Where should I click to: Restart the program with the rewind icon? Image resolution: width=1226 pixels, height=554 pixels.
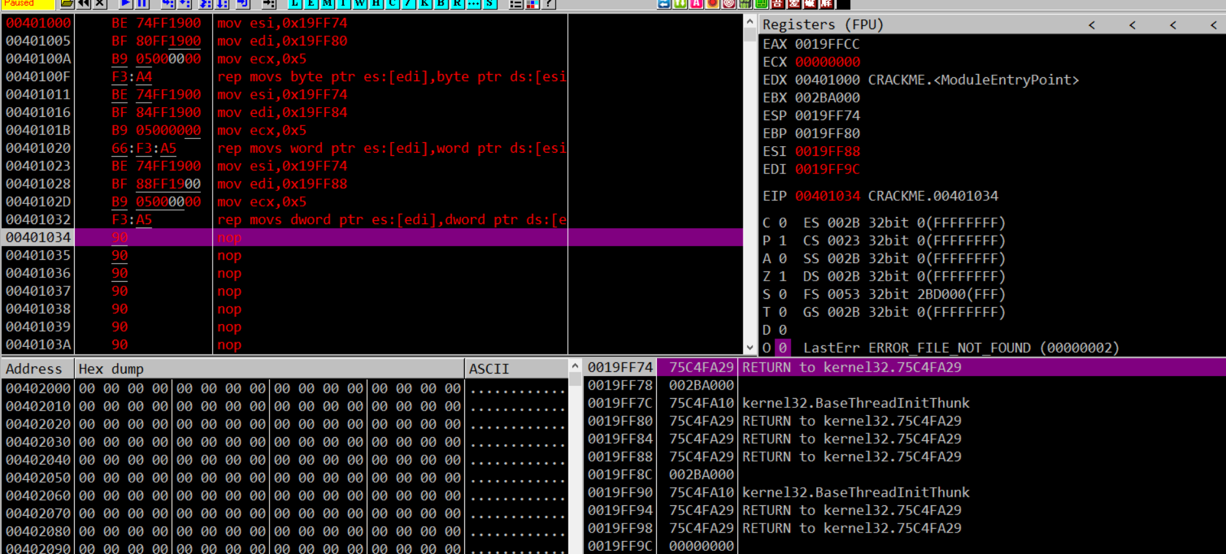click(83, 3)
